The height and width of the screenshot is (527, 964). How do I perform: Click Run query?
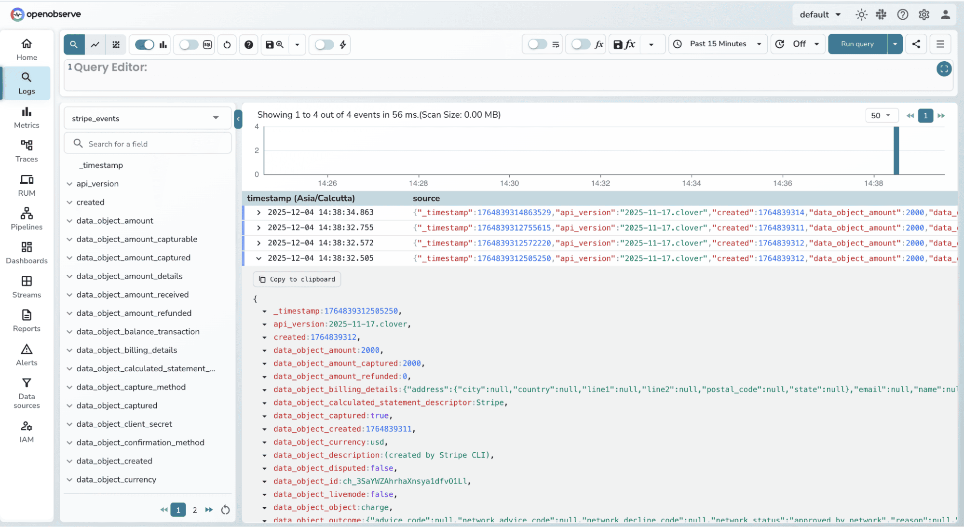[x=857, y=44]
